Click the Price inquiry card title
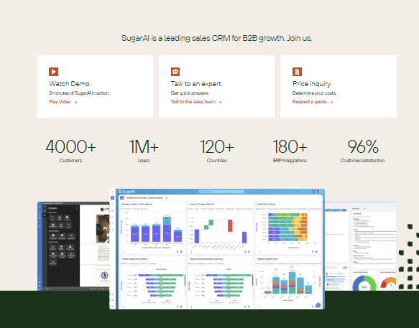419x328 pixels. click(x=312, y=84)
